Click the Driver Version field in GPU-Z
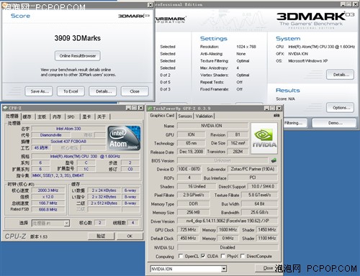The height and width of the screenshot is (276, 360). tap(228, 221)
